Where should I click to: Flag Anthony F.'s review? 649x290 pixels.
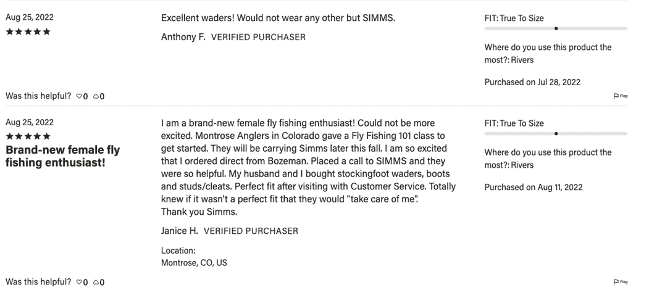tap(622, 96)
